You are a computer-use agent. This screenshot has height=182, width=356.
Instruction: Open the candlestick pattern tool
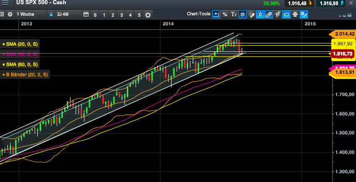coord(278,15)
